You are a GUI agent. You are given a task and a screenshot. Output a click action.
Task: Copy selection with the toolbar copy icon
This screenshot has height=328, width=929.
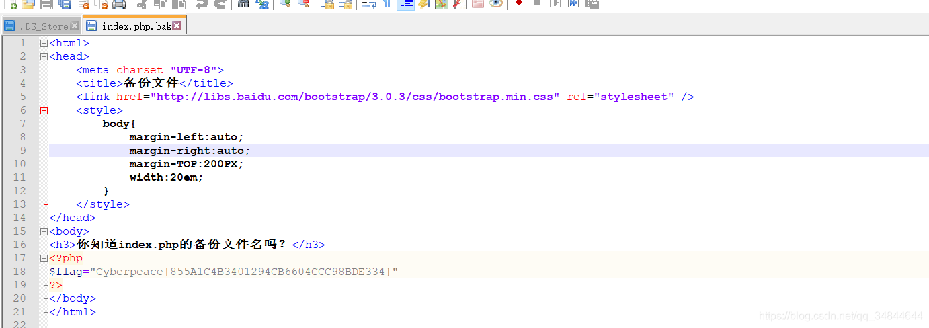[161, 3]
